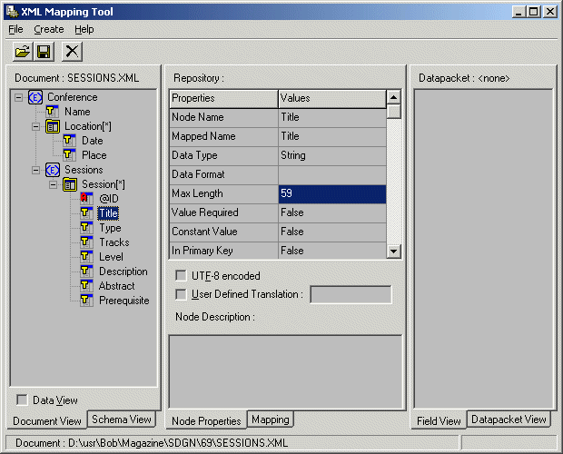Screen dimensions: 563x454
Task: Toggle User Defined Translation checkbox
Action: (x=181, y=293)
